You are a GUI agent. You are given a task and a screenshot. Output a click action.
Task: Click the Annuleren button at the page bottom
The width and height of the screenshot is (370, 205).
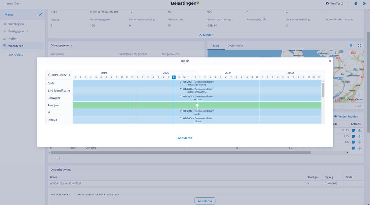[x=205, y=201]
